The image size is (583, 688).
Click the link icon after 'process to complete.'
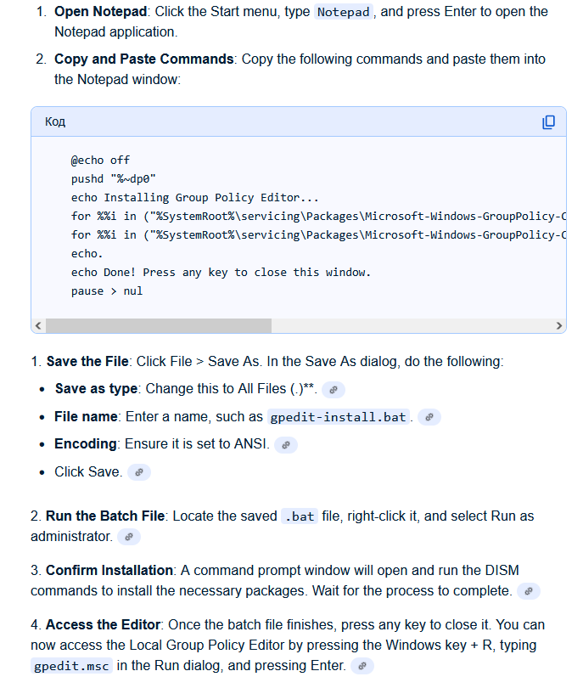(528, 591)
